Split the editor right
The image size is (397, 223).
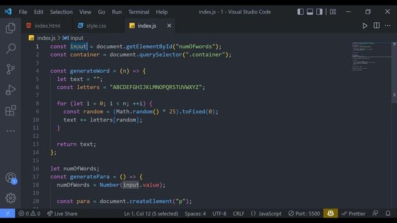coord(377,25)
